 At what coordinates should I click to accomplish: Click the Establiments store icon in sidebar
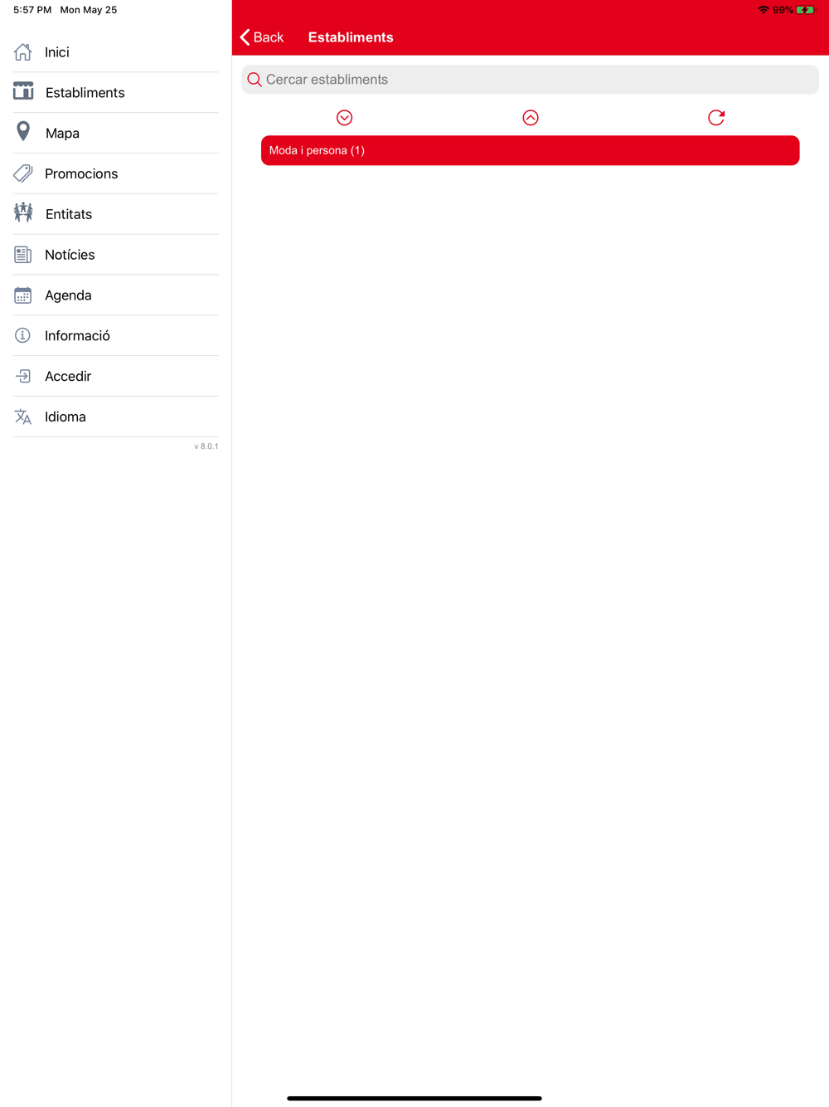pyautogui.click(x=23, y=91)
